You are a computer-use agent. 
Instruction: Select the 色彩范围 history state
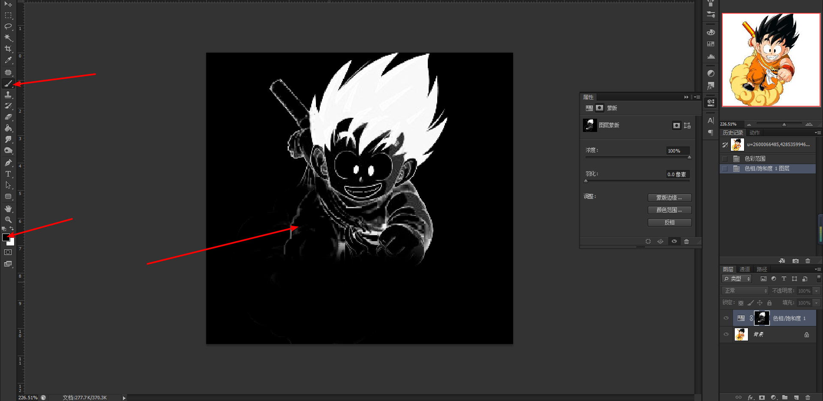[x=768, y=159]
